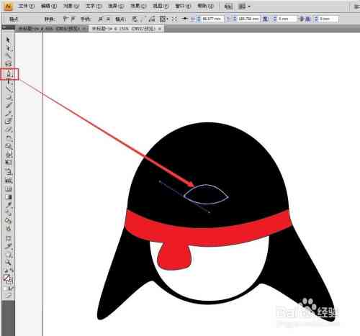
Task: Close the active document tab
Action: (160, 29)
